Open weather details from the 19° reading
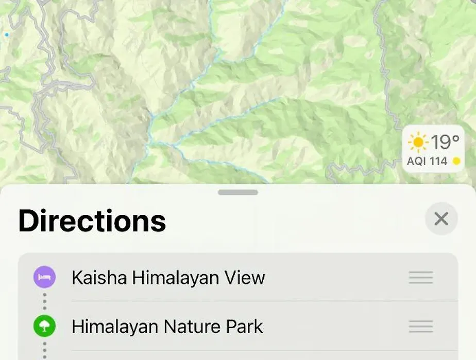Viewport: 476px width, 360px height. (x=445, y=141)
